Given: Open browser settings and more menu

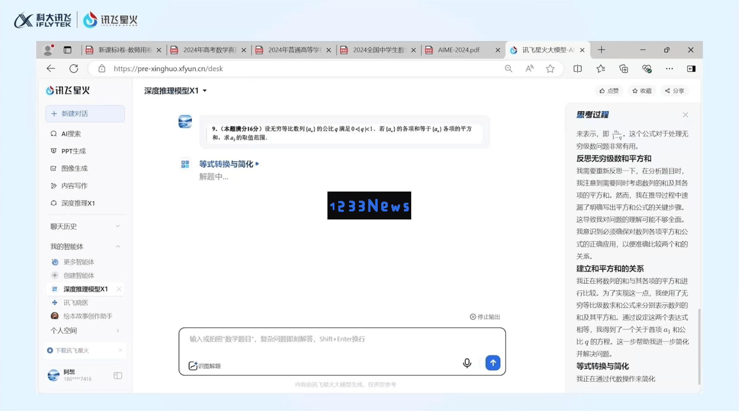Looking at the screenshot, I should (x=669, y=69).
